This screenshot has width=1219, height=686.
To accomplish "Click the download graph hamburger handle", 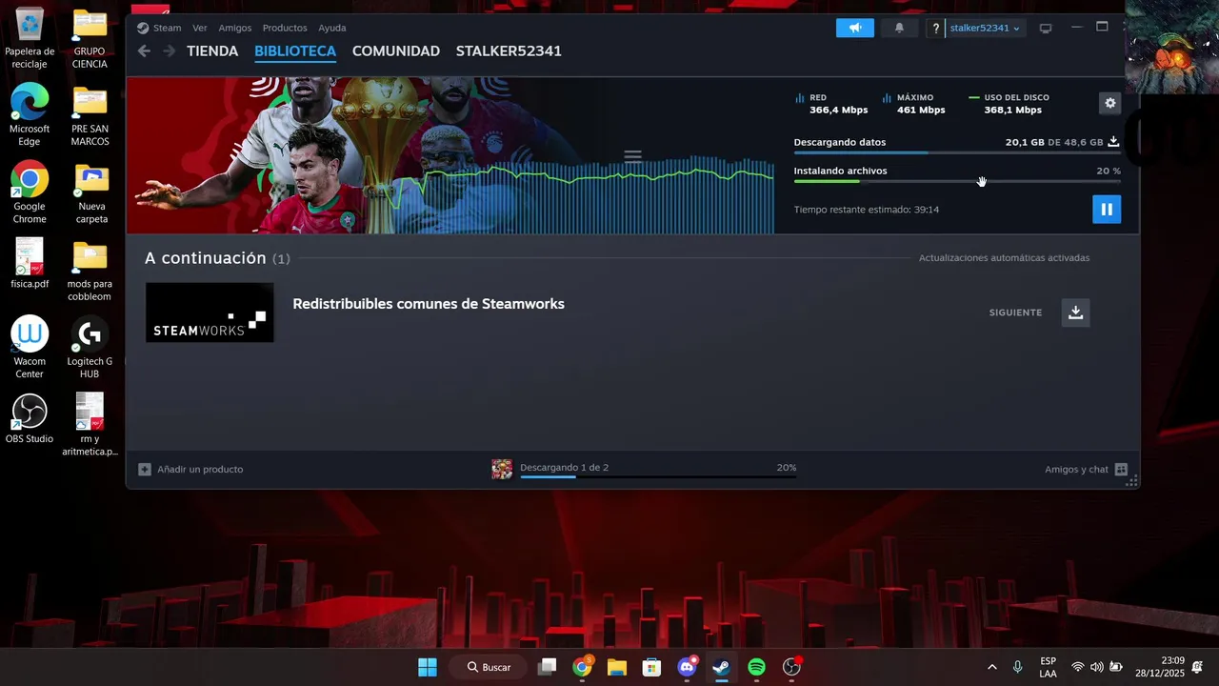I will tap(632, 156).
